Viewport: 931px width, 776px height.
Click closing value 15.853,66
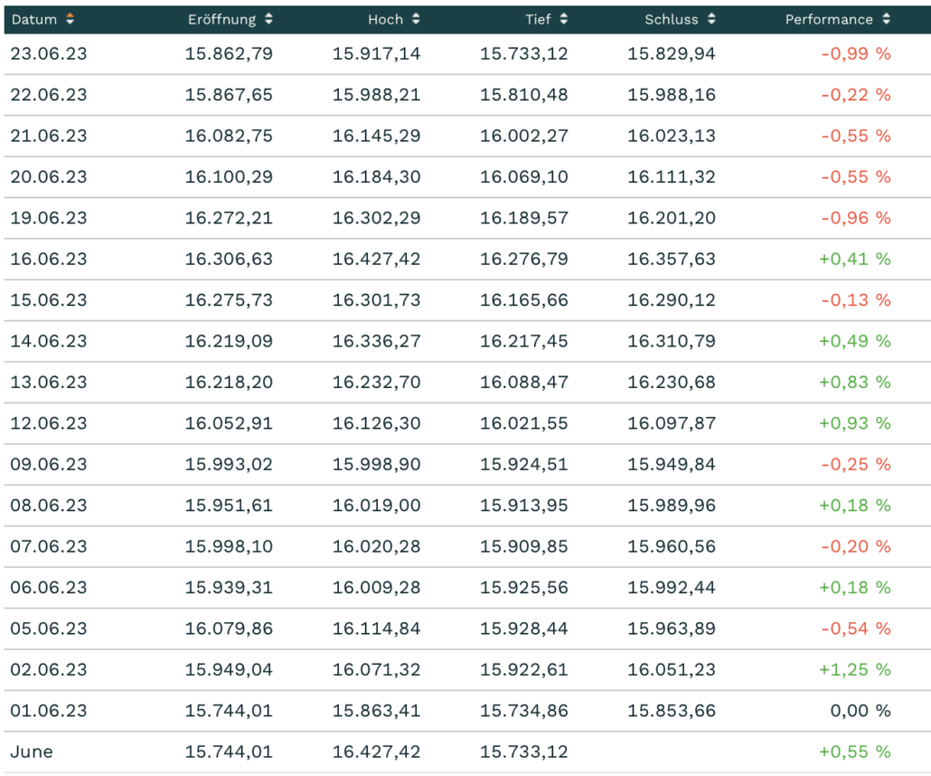pyautogui.click(x=672, y=710)
